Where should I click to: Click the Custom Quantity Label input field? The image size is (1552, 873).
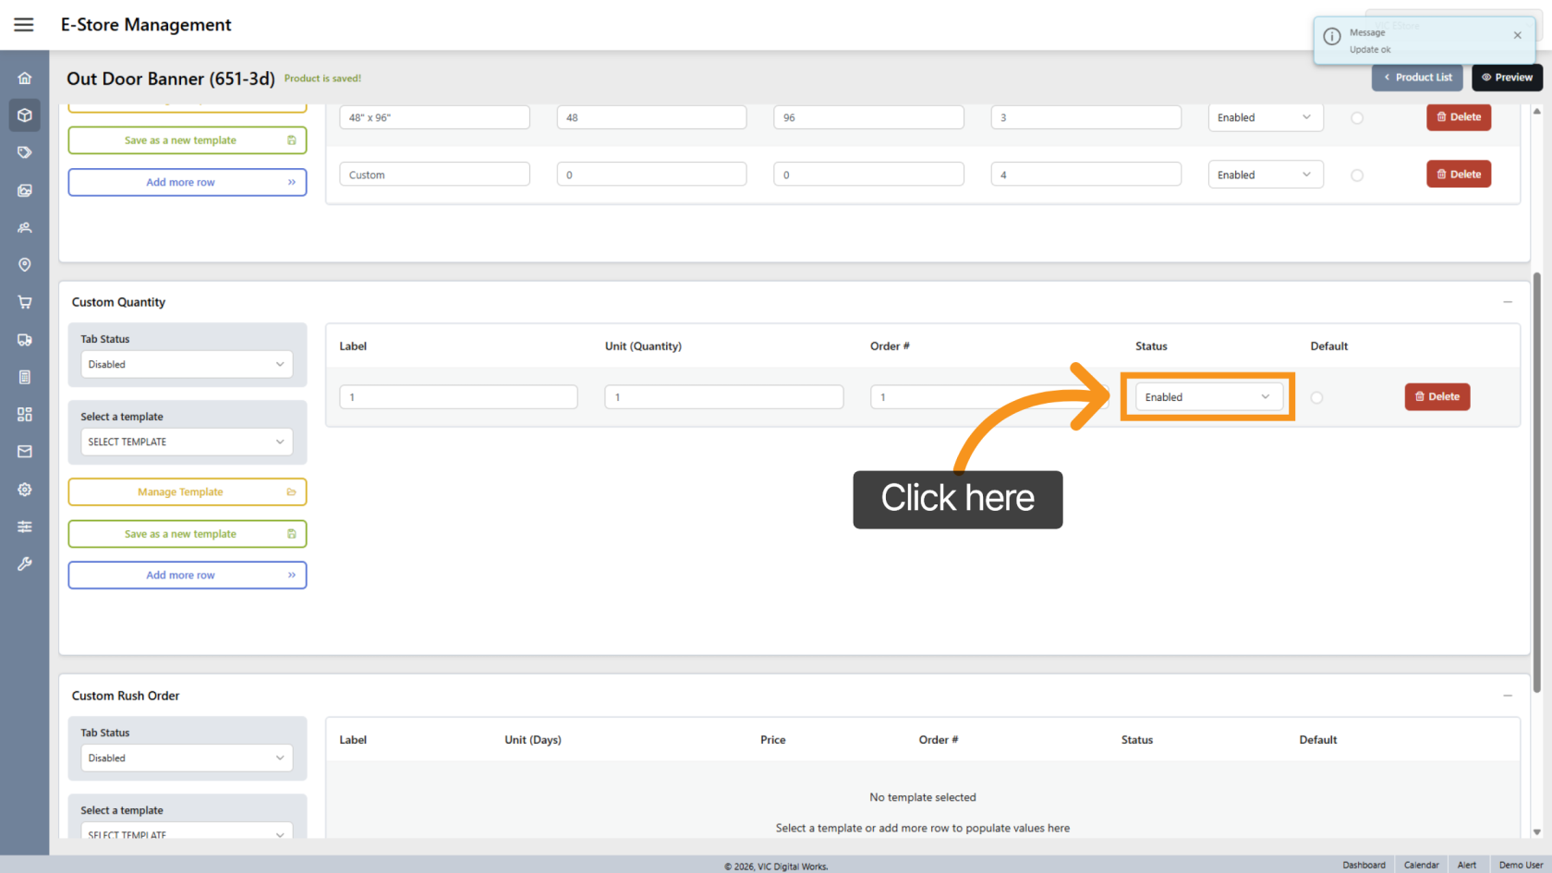458,397
